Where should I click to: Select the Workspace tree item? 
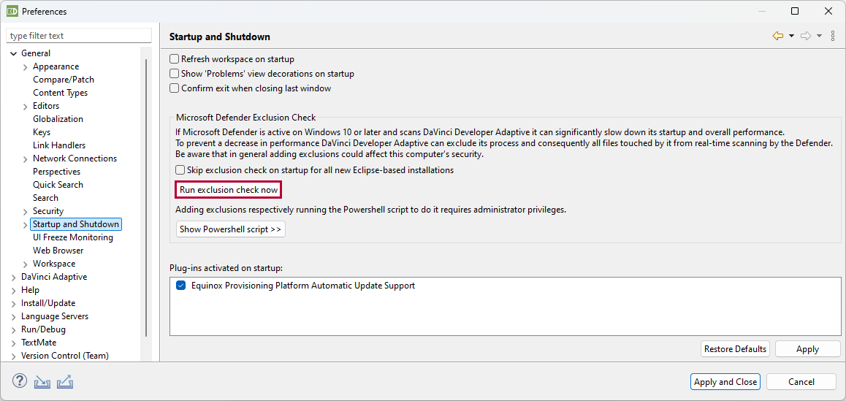tap(54, 264)
